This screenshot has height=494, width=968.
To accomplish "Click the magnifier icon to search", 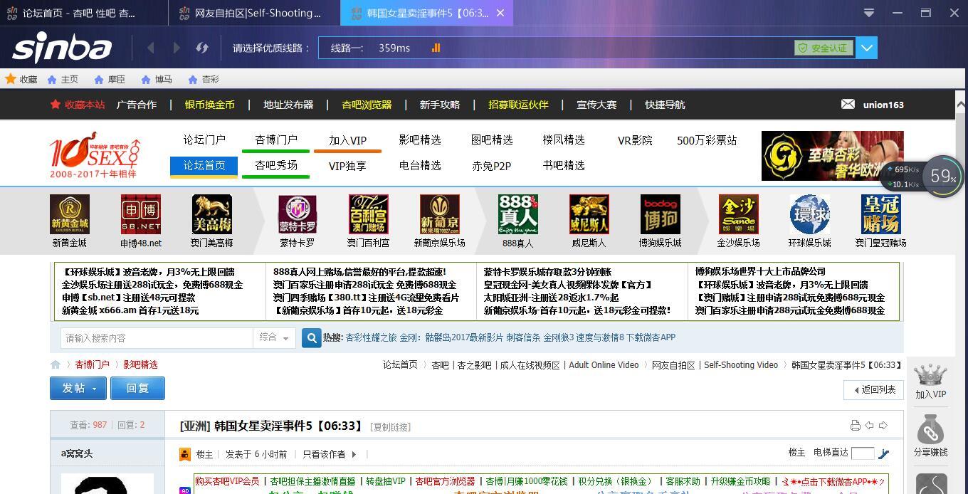I will pos(311,338).
